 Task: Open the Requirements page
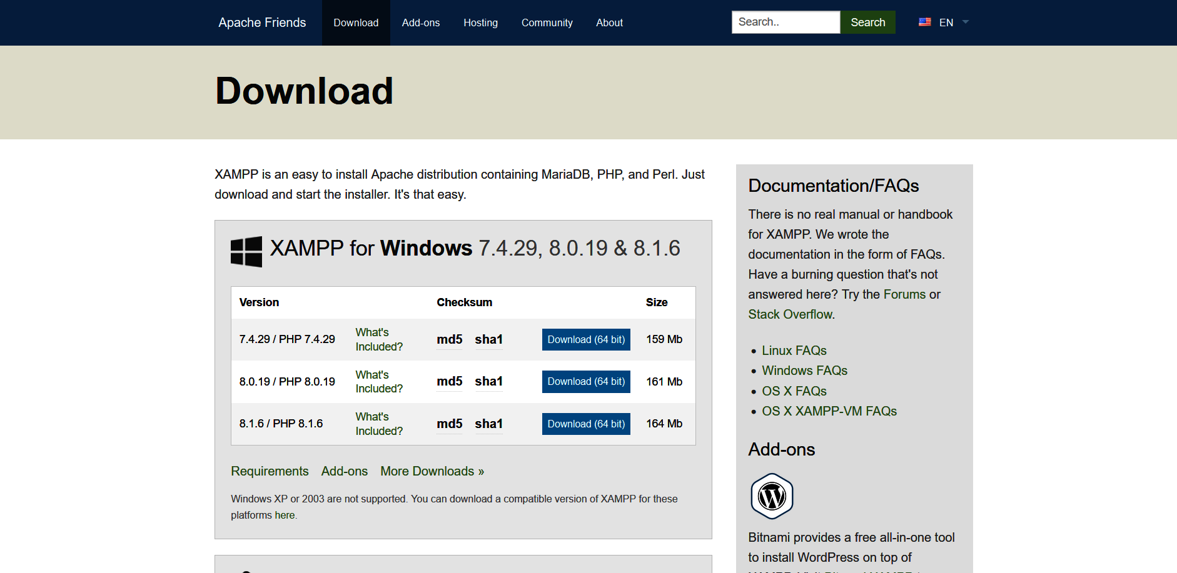pyautogui.click(x=270, y=471)
